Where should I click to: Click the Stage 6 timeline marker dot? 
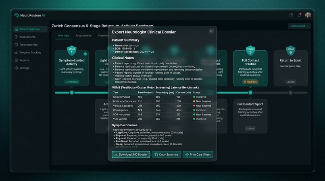pos(291,93)
